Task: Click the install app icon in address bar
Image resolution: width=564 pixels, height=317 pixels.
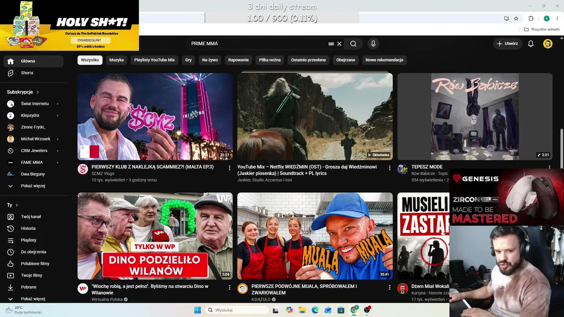Action: click(x=507, y=18)
